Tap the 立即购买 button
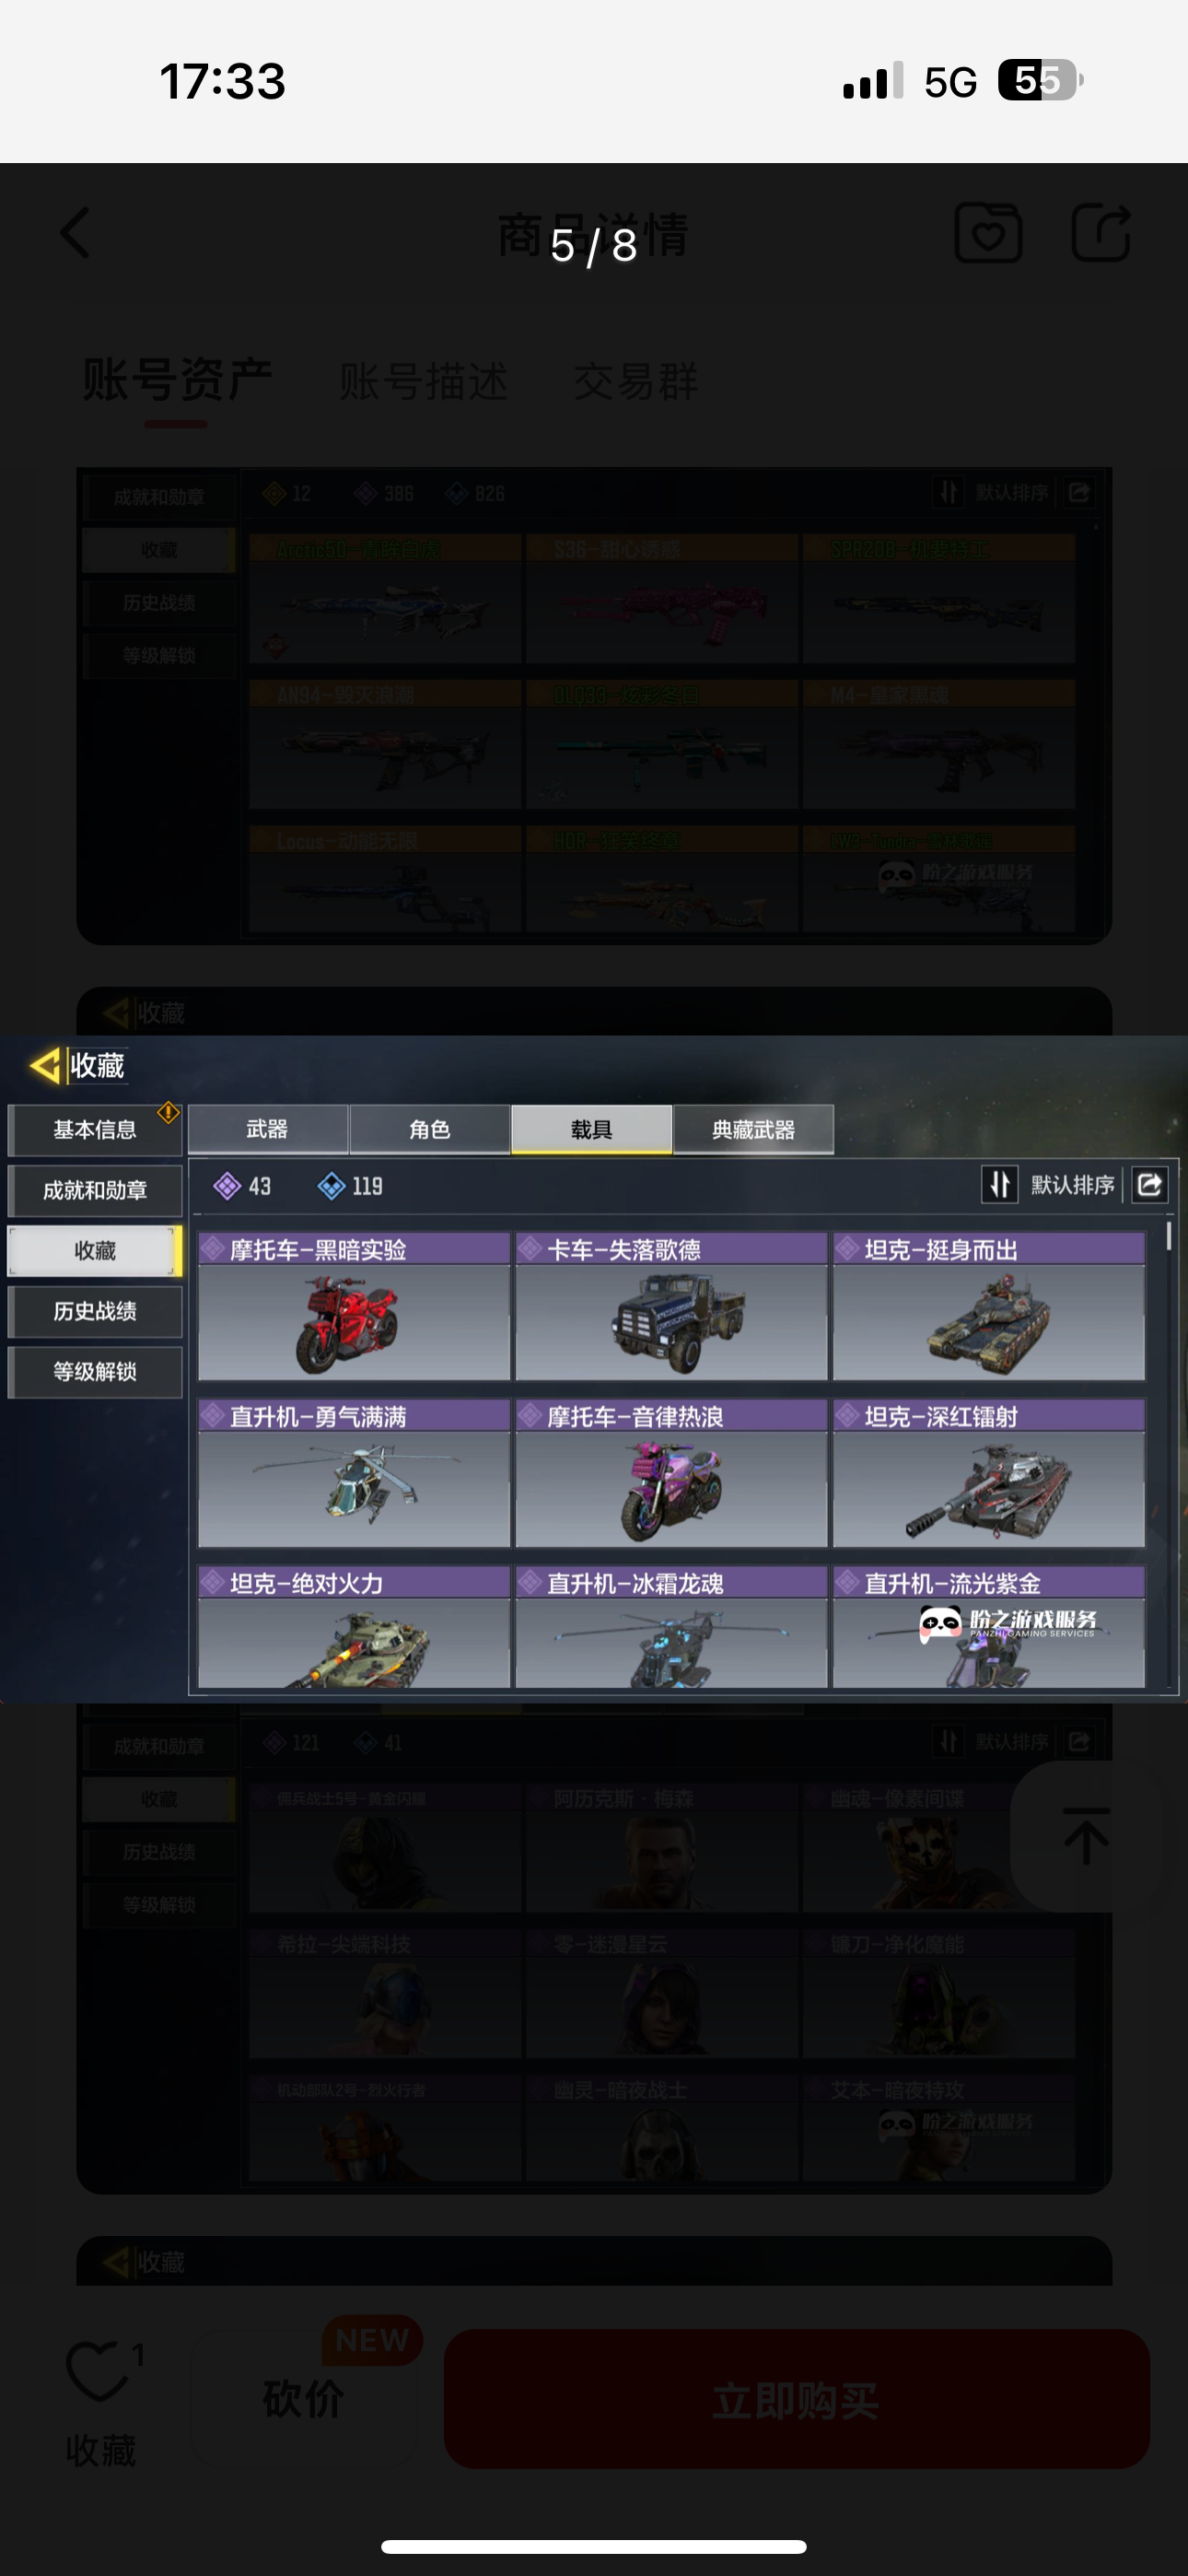This screenshot has width=1188, height=2576. click(x=796, y=2399)
